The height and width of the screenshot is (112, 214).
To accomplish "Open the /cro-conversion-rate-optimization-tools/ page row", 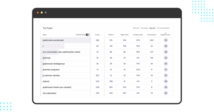I will [61, 52].
